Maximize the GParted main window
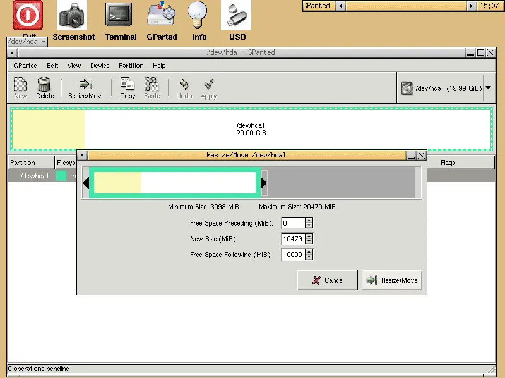The image size is (505, 378). [x=480, y=53]
